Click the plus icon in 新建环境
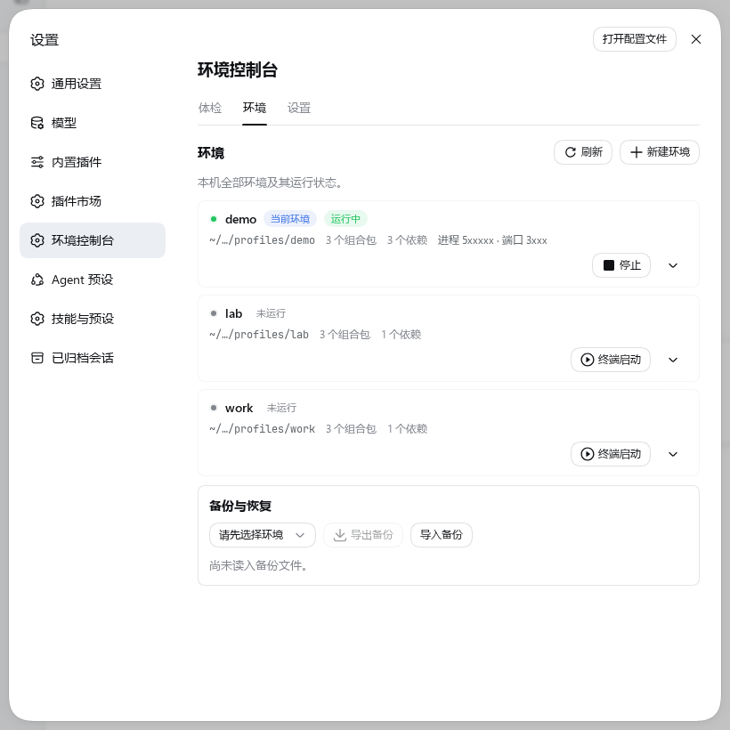The image size is (730, 730). [x=636, y=152]
